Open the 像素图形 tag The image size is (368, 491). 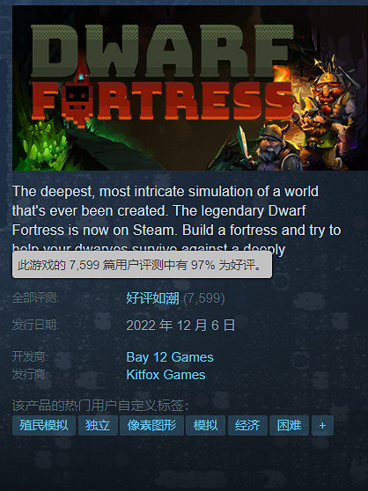[151, 426]
